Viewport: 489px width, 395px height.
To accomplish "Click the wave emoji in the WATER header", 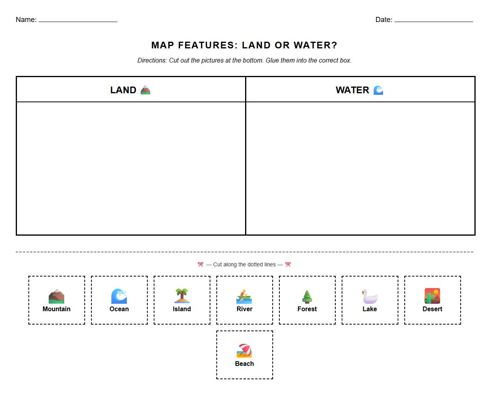I will 378,90.
